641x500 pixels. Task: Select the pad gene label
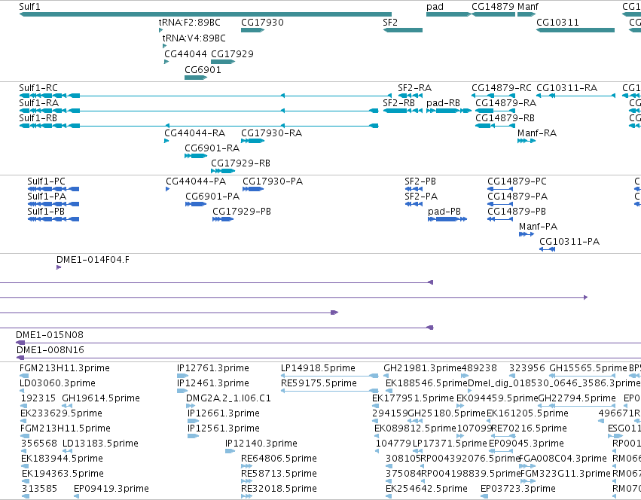435,7
